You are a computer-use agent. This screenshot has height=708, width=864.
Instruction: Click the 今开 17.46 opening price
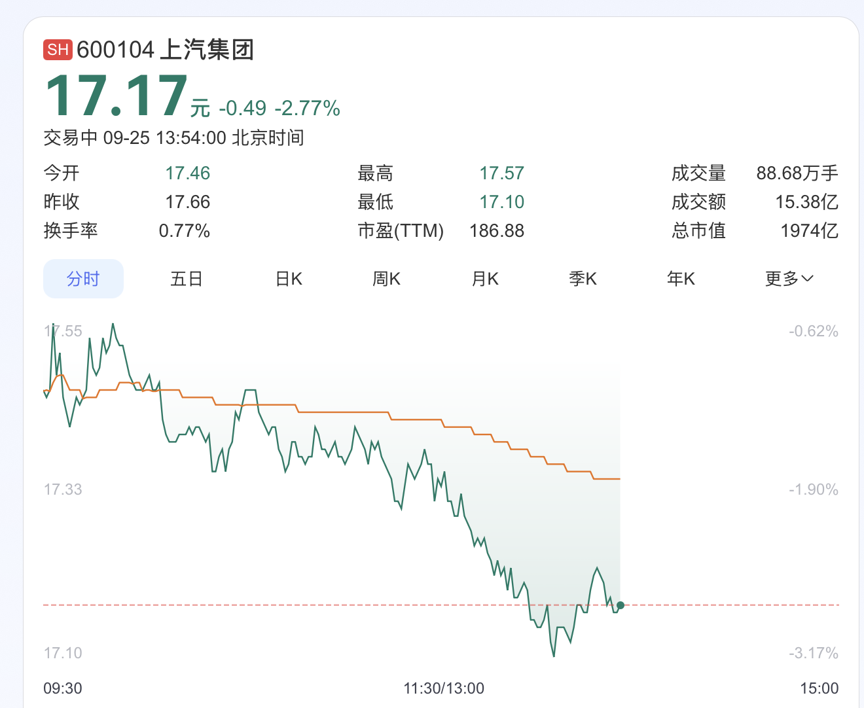187,173
